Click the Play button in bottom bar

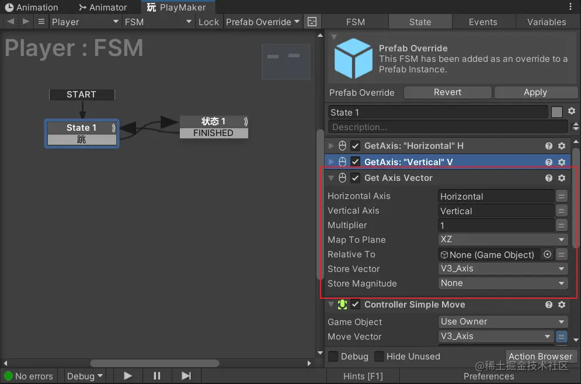point(127,376)
